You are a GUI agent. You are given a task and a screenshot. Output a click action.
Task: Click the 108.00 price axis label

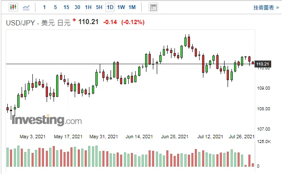[x=263, y=109]
